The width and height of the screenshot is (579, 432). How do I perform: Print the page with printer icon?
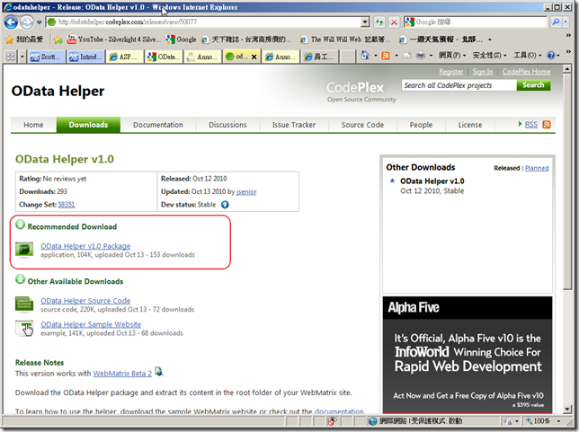[x=421, y=56]
